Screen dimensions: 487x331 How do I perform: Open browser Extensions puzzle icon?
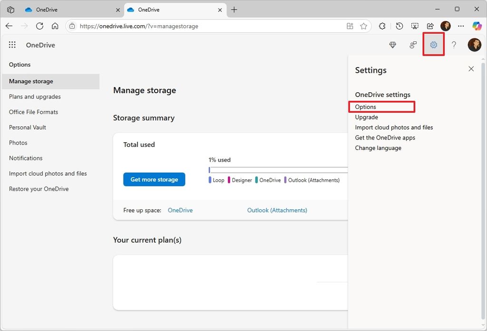pyautogui.click(x=382, y=26)
